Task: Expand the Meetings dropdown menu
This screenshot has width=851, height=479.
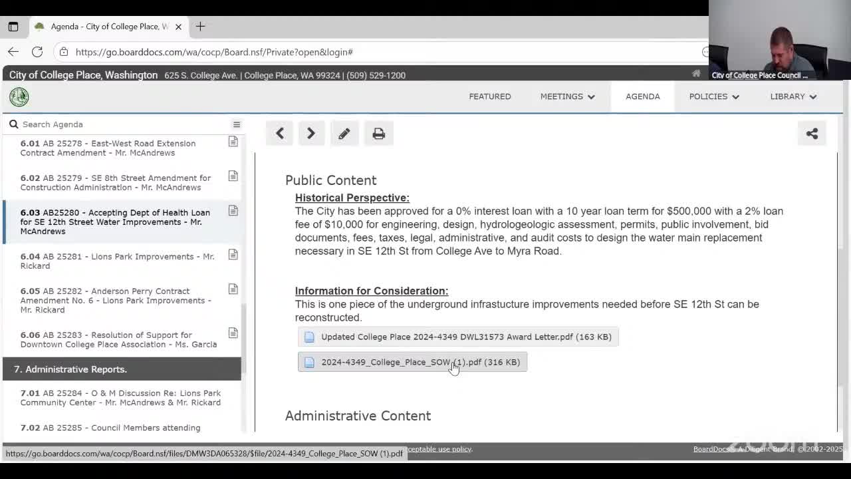Action: pyautogui.click(x=567, y=96)
